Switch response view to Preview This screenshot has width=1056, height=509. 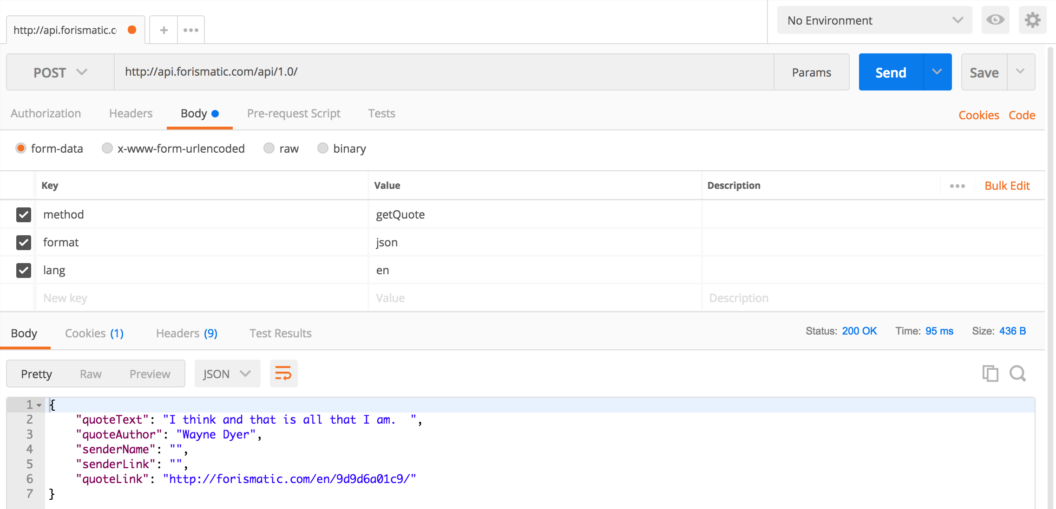pos(150,374)
